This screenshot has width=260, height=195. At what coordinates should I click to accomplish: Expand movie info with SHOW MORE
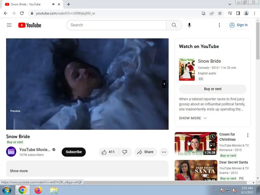coord(193,118)
